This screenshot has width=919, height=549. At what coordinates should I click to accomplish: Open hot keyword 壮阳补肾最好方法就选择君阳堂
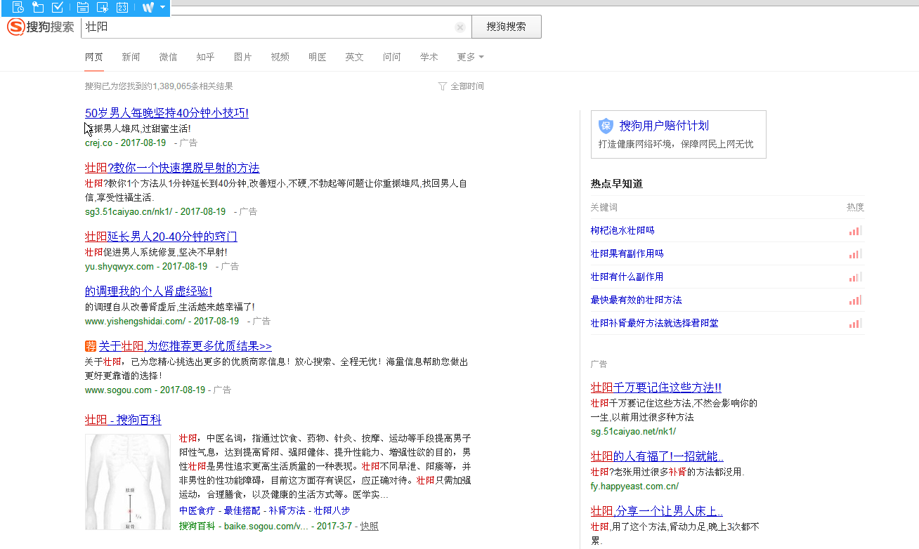click(x=654, y=323)
